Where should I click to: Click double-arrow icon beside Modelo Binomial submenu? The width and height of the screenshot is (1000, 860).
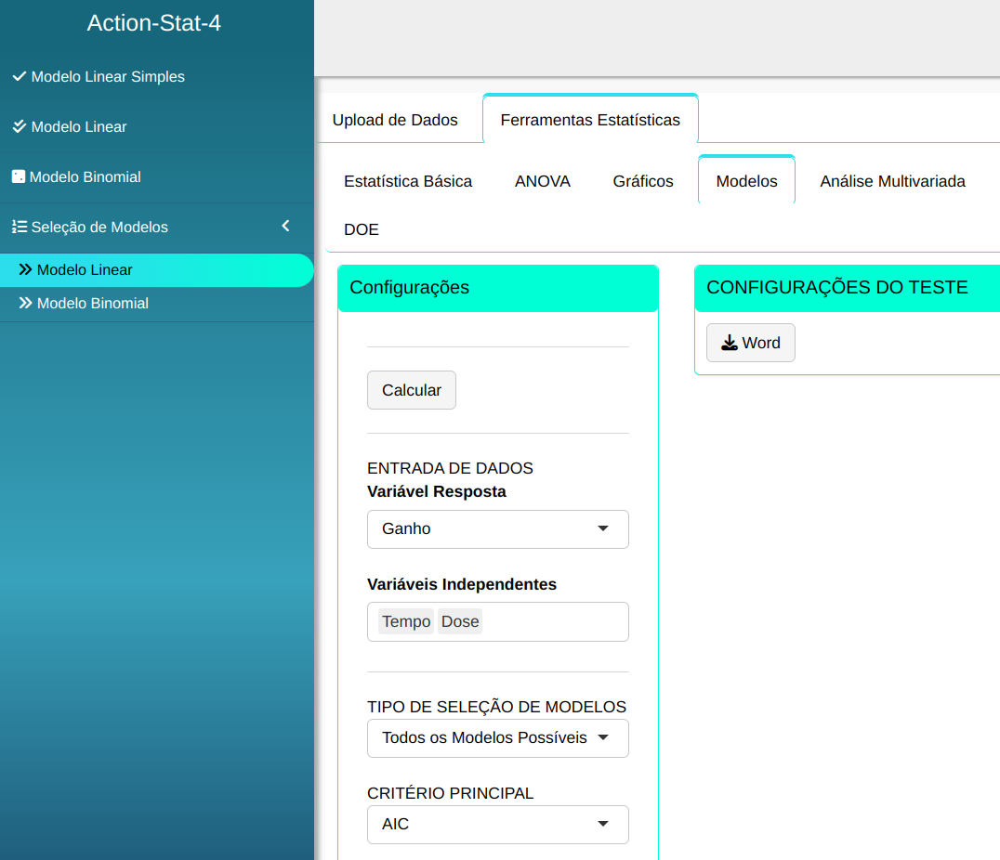[26, 303]
